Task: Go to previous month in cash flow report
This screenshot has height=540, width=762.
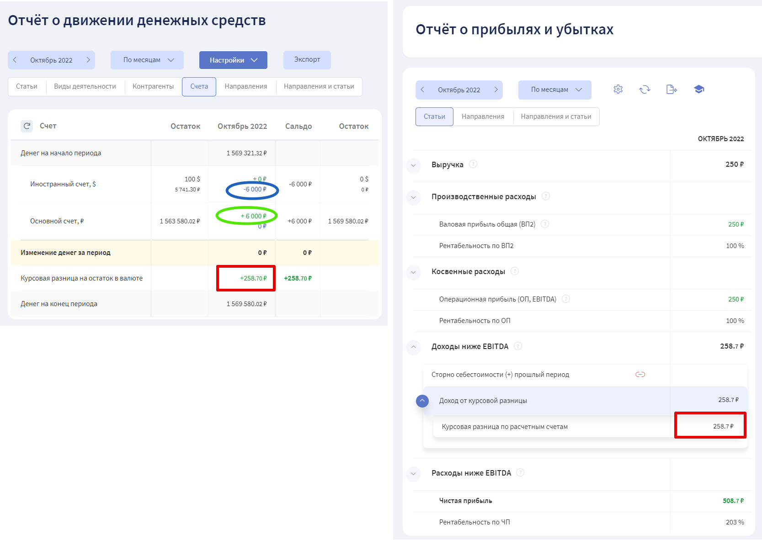Action: point(15,60)
